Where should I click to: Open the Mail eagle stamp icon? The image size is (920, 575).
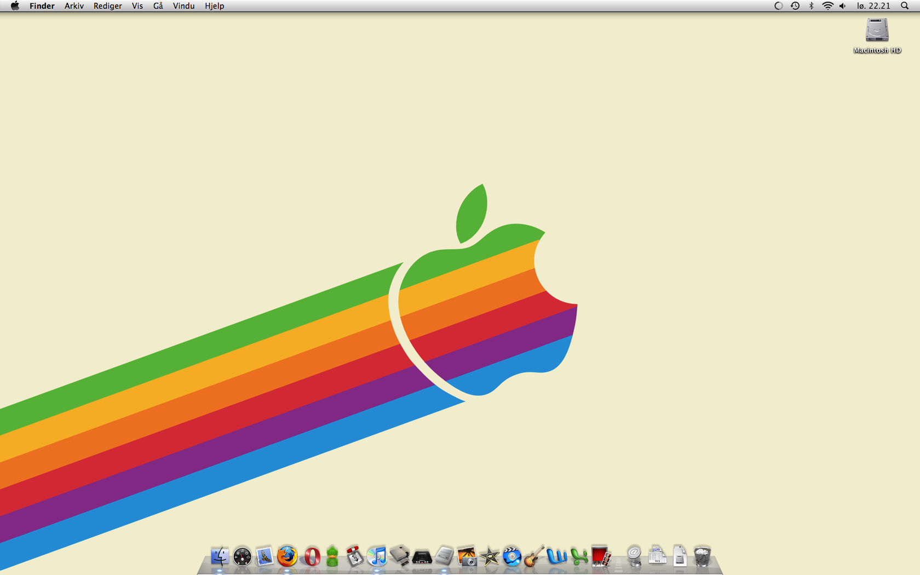pos(264,556)
